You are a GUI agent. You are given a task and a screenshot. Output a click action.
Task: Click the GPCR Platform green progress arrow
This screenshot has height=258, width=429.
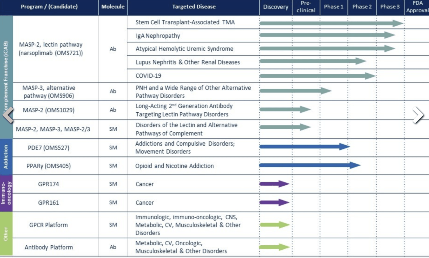pyautogui.click(x=275, y=225)
